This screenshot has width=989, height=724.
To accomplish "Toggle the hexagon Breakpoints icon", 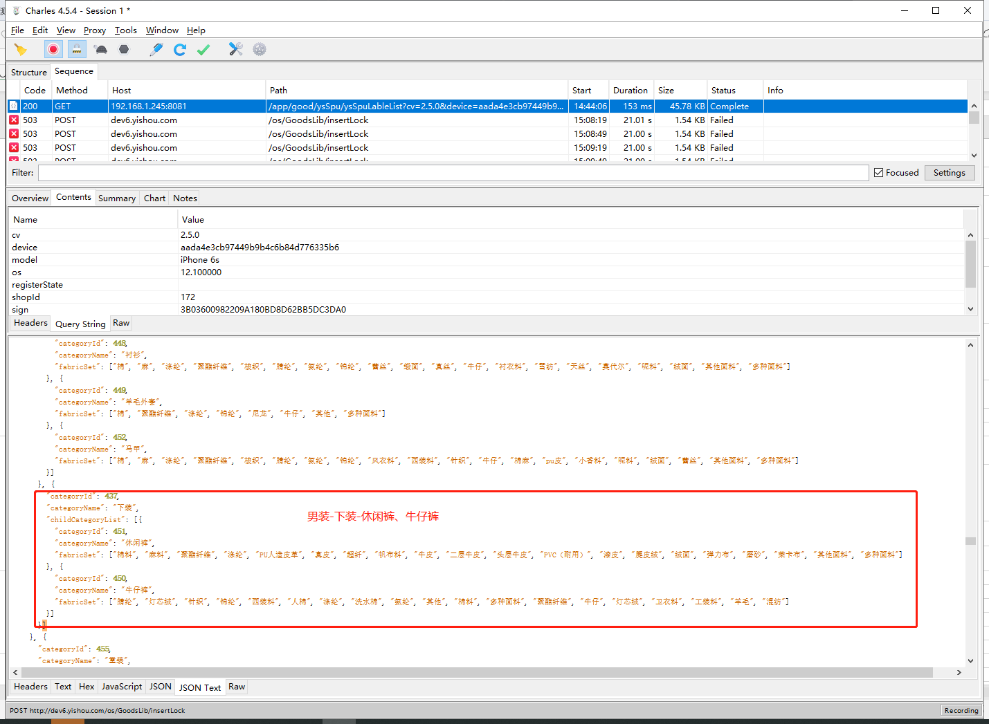I will (124, 49).
